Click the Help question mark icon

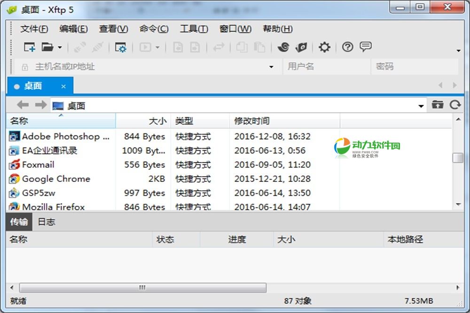347,47
